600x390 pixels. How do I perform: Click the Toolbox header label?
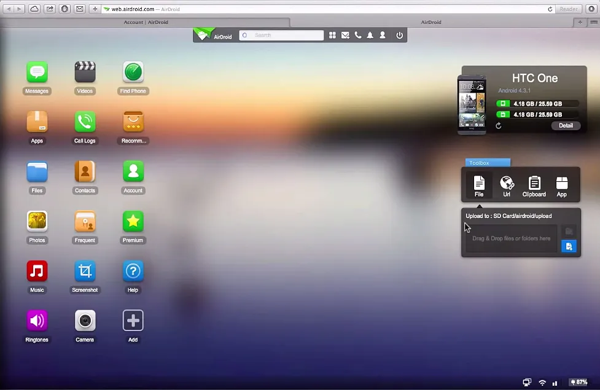488,163
